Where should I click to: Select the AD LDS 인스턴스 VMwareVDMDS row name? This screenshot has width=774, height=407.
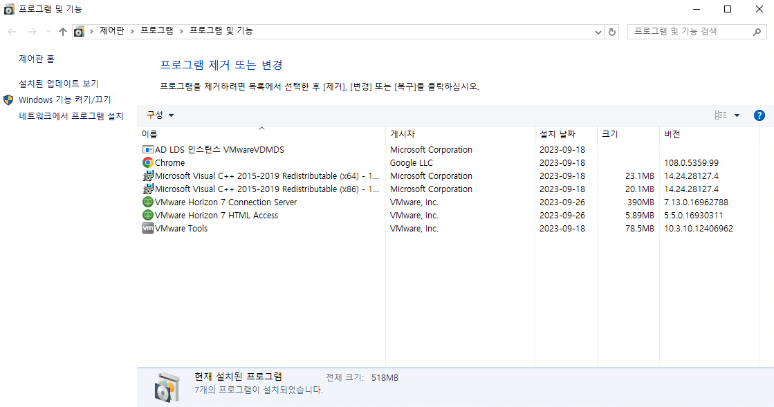pyautogui.click(x=220, y=149)
